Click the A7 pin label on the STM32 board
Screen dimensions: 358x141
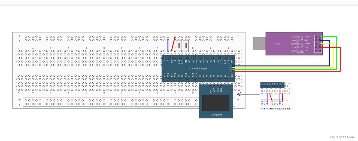pyautogui.click(x=193, y=61)
